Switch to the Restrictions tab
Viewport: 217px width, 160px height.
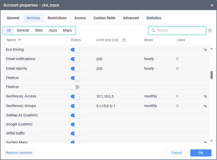click(57, 18)
